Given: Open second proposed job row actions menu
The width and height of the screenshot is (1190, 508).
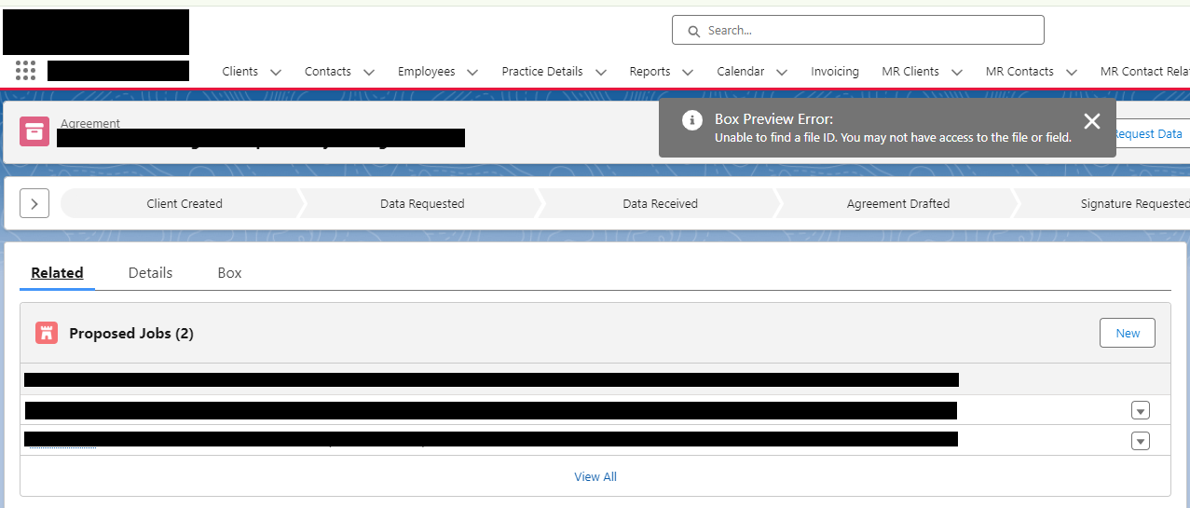Looking at the screenshot, I should (1140, 441).
